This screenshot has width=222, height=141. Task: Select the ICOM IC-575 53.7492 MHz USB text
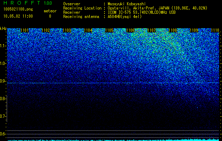[142, 12]
